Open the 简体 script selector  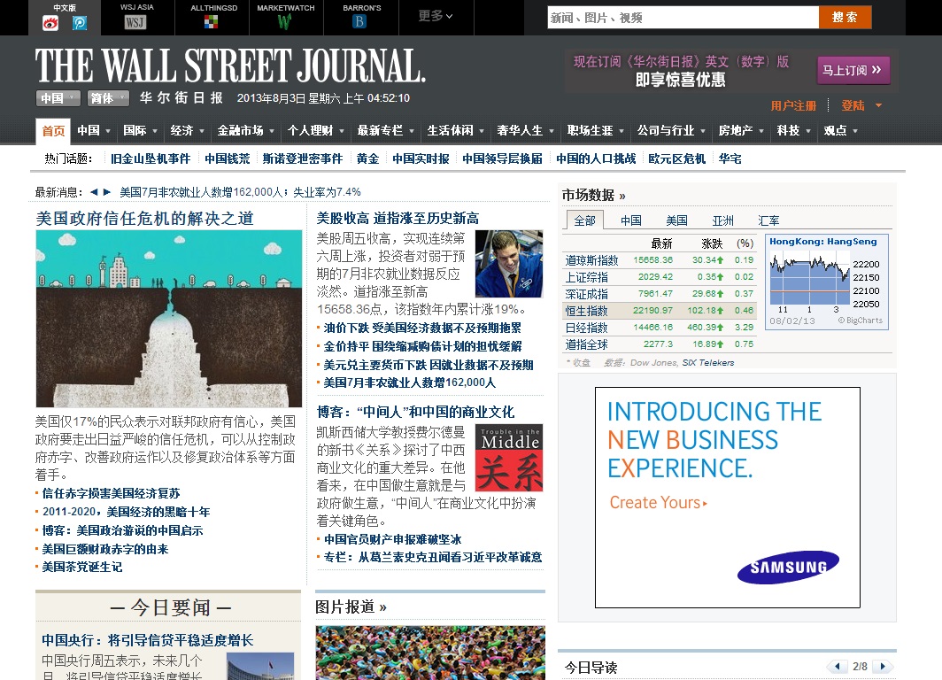click(x=108, y=98)
